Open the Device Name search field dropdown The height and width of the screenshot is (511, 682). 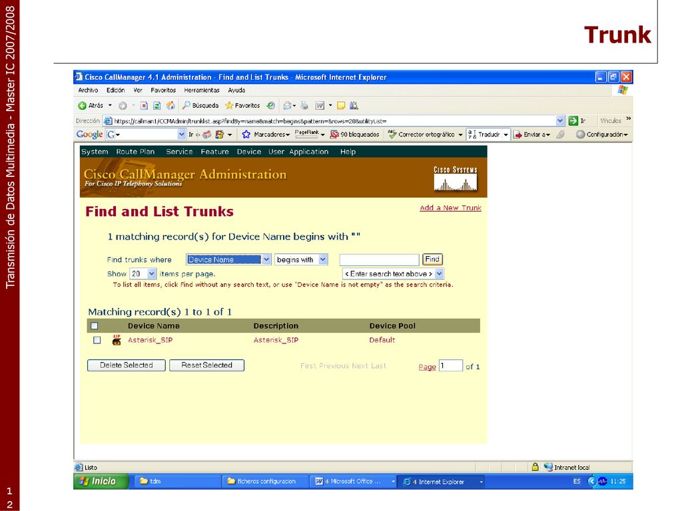point(266,259)
